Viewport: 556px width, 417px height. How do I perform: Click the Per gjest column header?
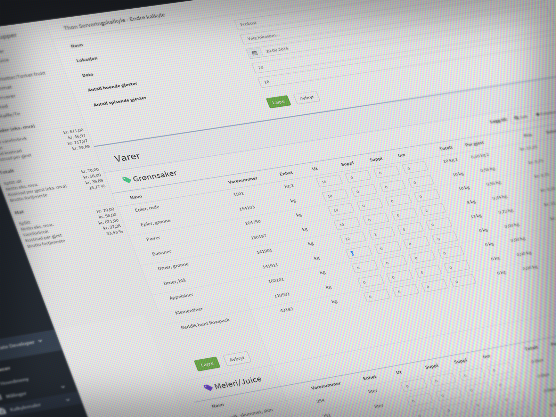point(474,144)
